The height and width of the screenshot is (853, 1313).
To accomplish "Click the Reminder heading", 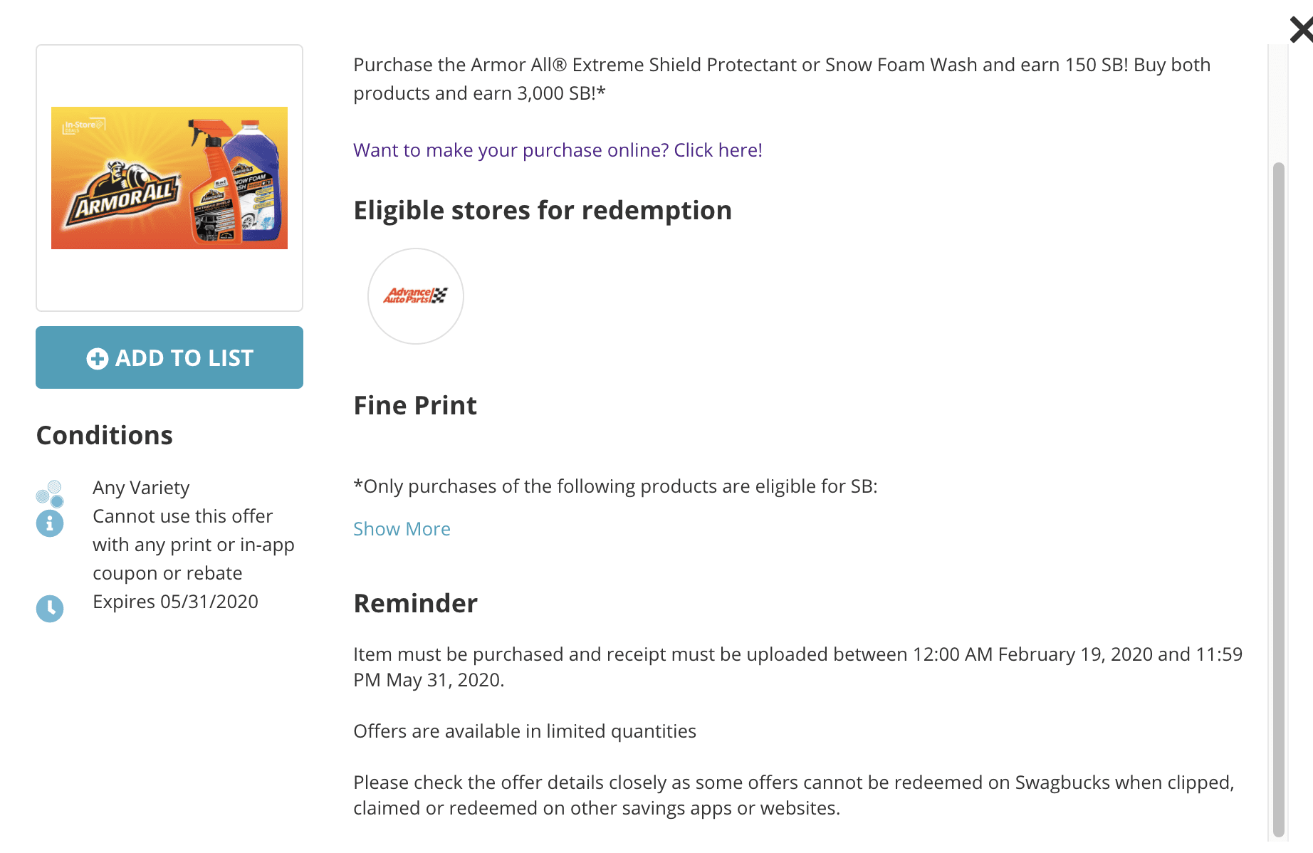I will tap(415, 604).
